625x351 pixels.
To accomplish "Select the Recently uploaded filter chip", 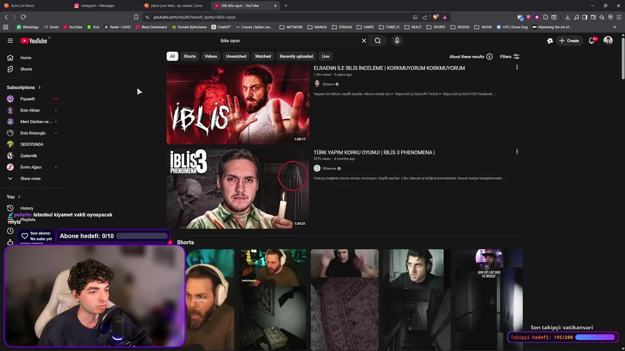I will tap(296, 56).
